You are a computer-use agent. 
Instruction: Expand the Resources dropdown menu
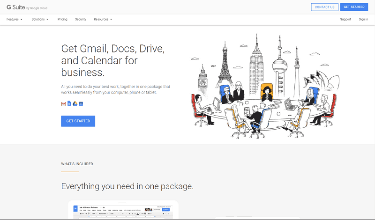coord(103,19)
